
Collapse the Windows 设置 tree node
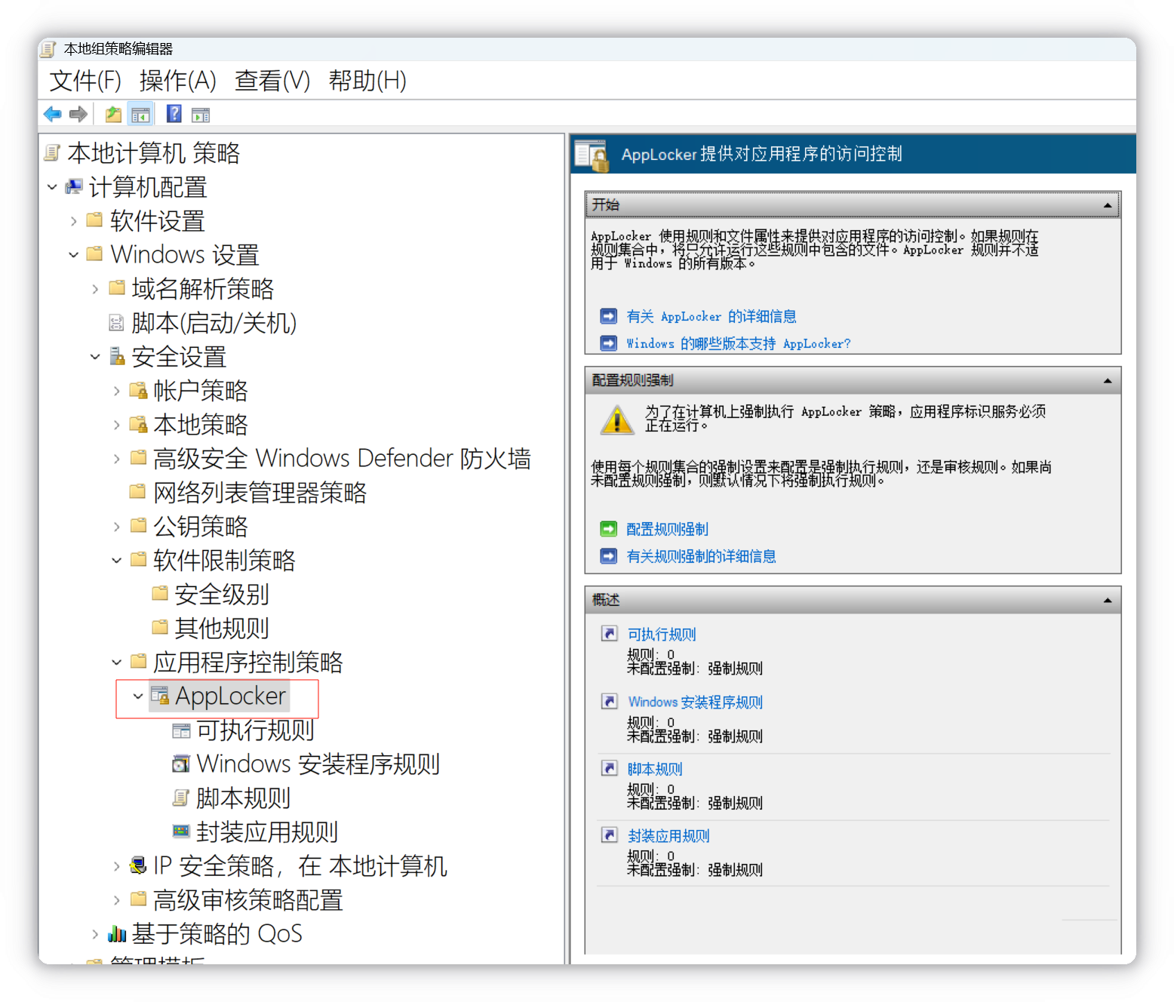(73, 255)
